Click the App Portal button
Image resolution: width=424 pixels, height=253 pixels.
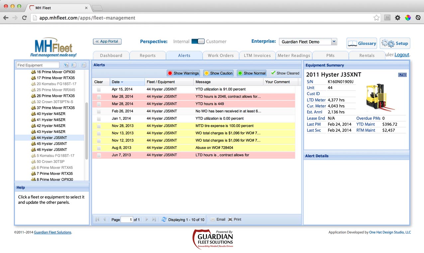tap(107, 42)
